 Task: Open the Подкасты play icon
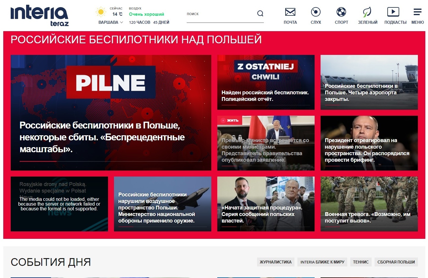(393, 12)
